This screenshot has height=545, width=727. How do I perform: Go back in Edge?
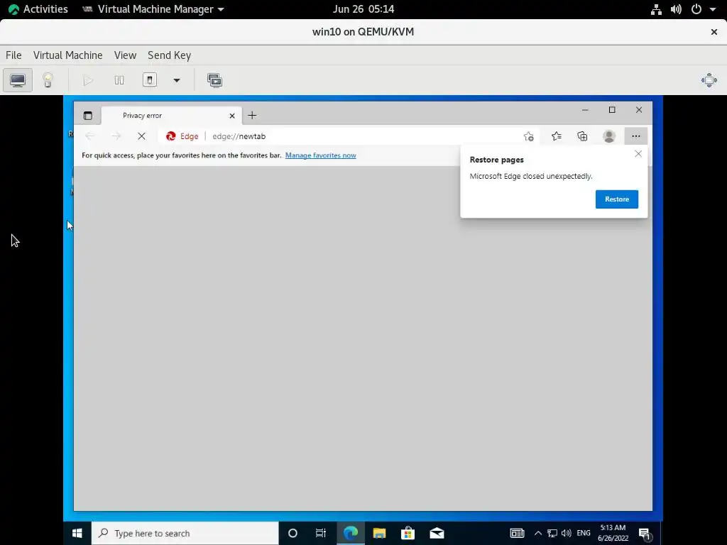(90, 136)
